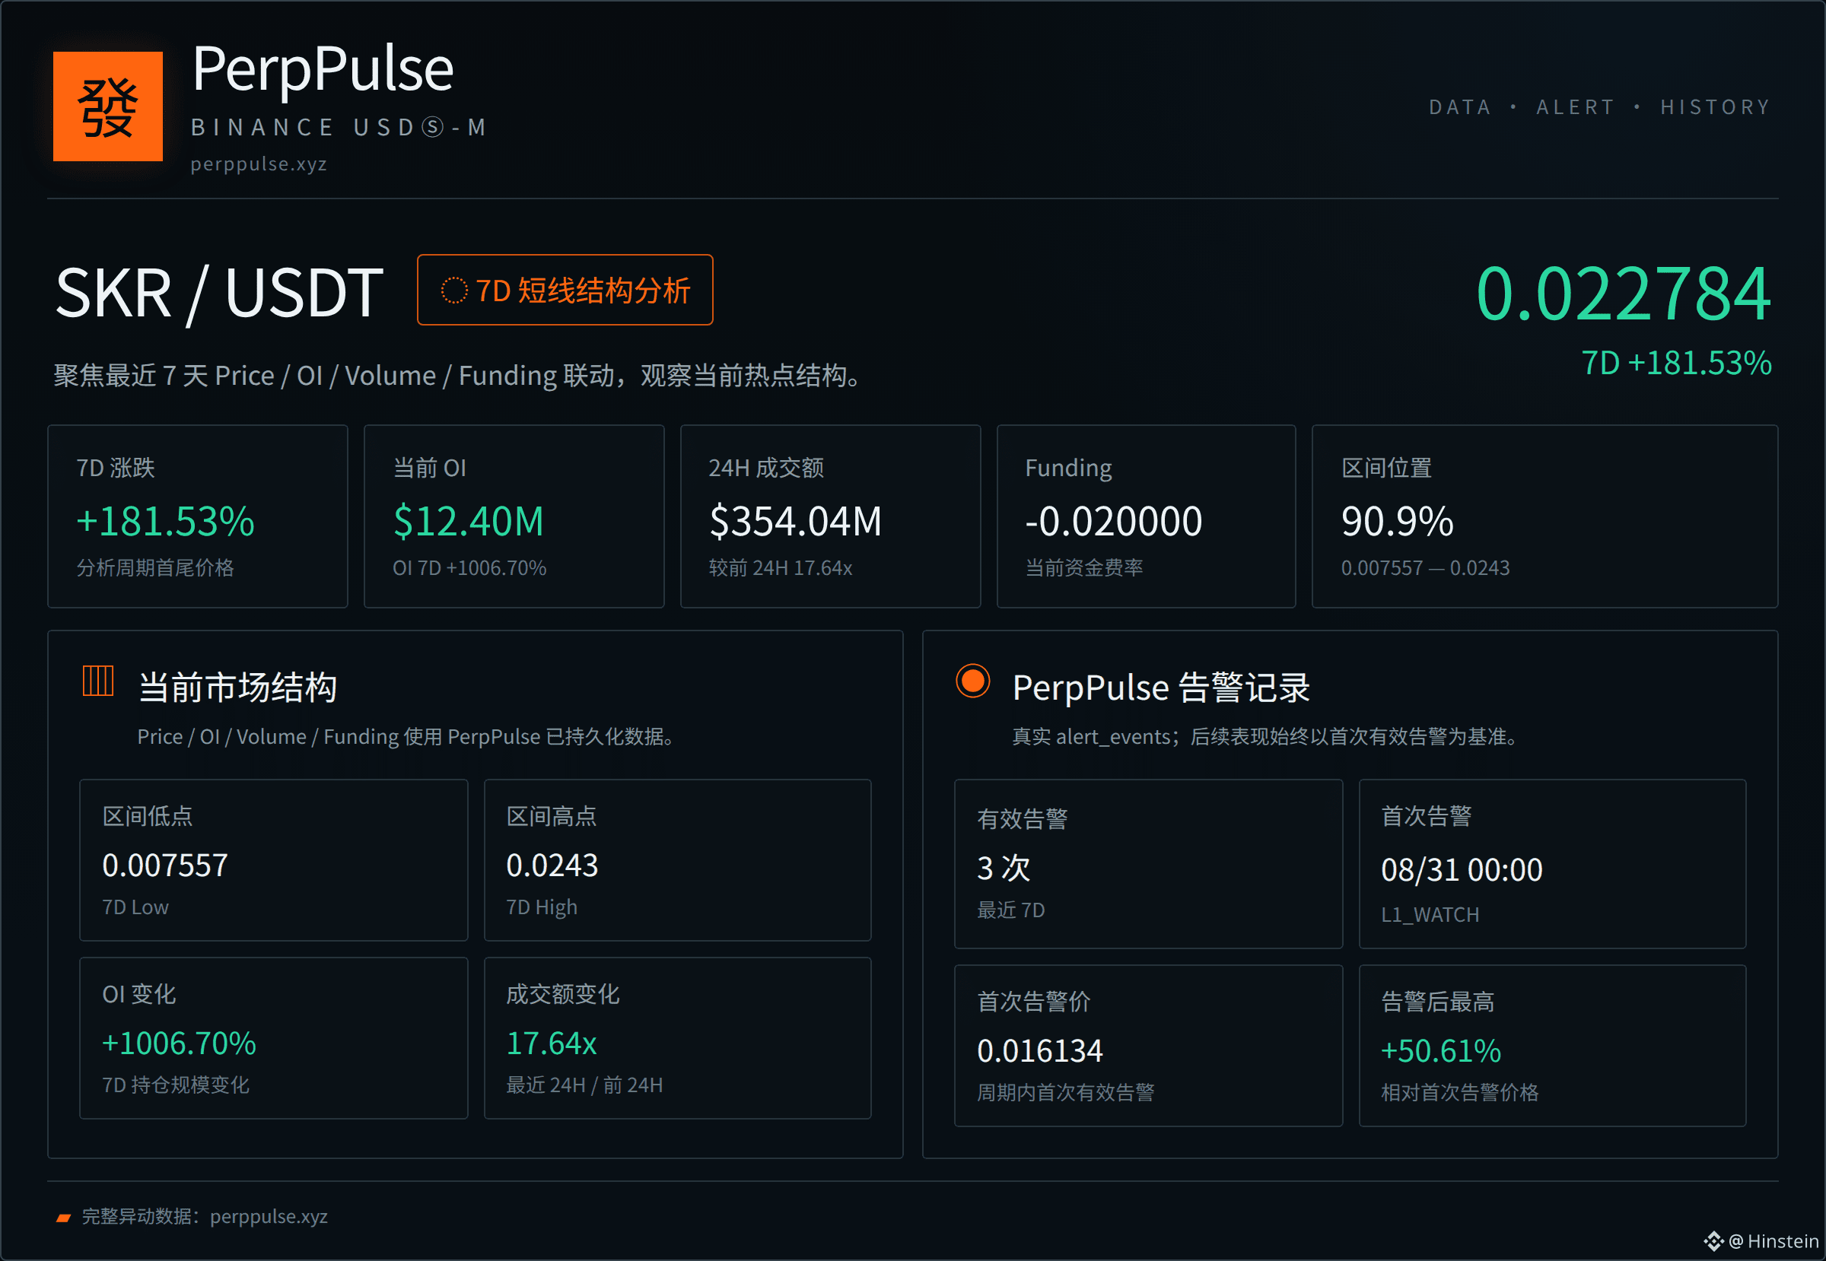Click the SKR / USDT pair heading
The height and width of the screenshot is (1261, 1826).
(219, 293)
